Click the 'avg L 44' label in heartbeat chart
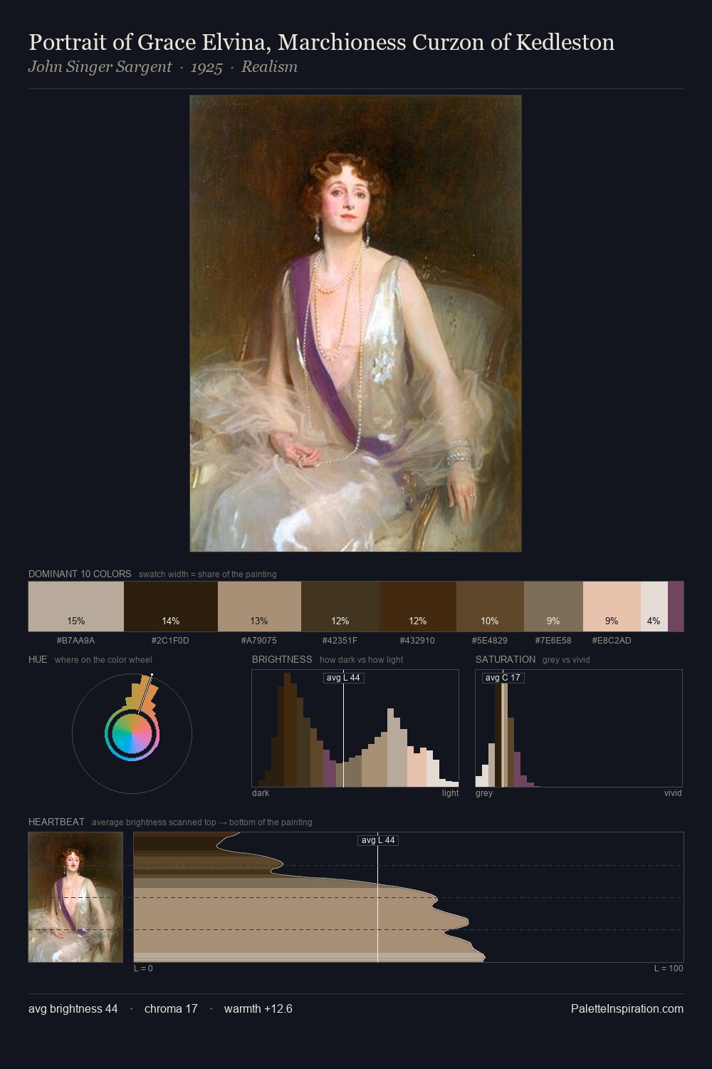 (x=377, y=840)
